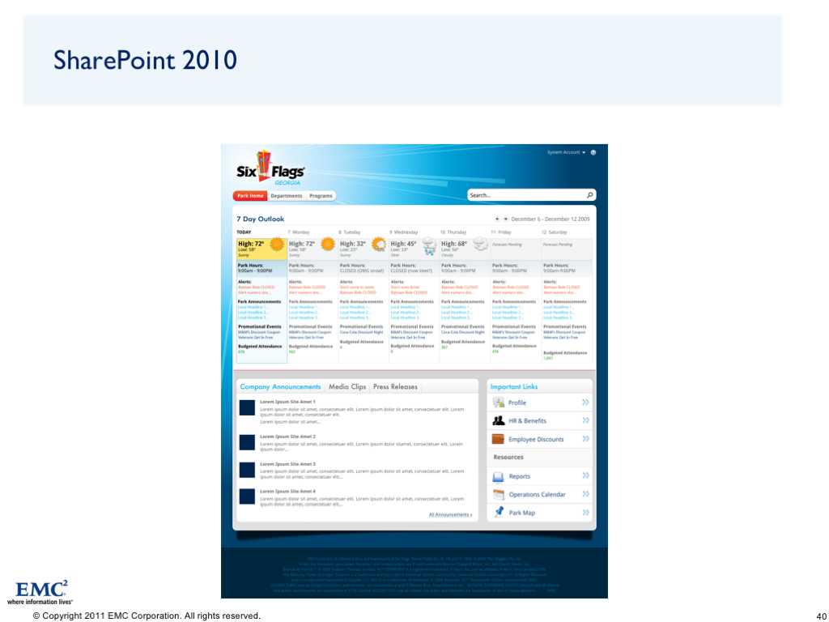Select the '11 Friday' day header
Image resolution: width=829 pixels, height=622 pixels.
pos(500,232)
